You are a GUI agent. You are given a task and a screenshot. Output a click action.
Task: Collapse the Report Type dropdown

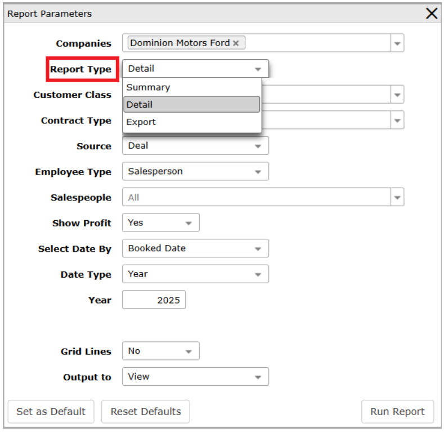click(x=258, y=69)
